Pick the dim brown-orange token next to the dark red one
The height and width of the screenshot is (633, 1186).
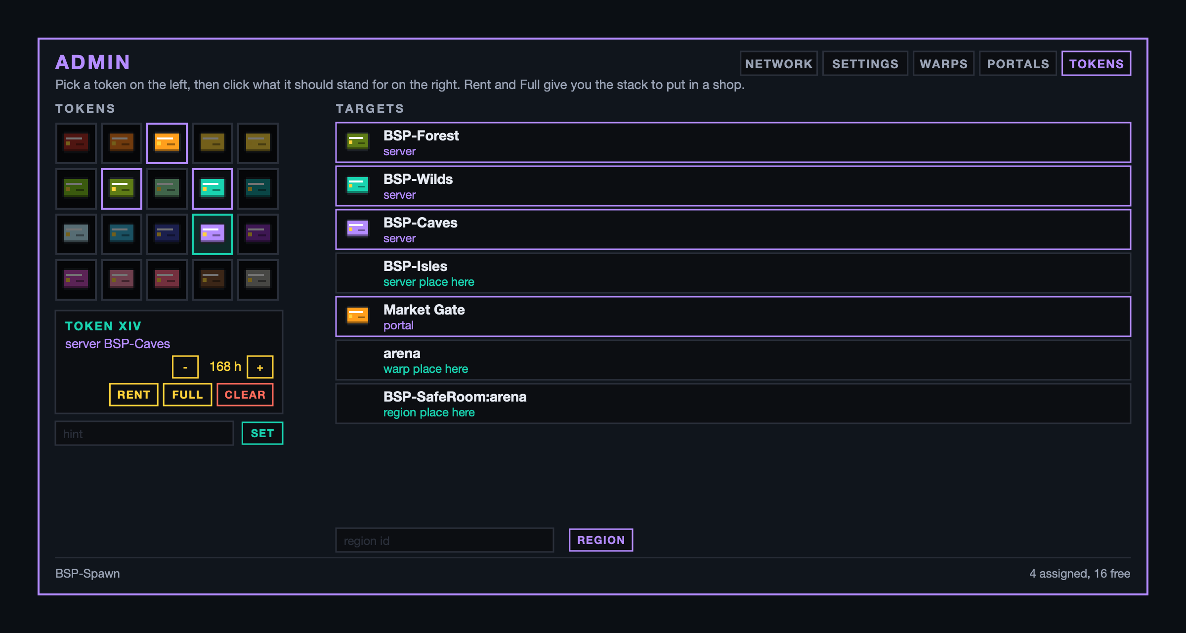[x=121, y=143]
